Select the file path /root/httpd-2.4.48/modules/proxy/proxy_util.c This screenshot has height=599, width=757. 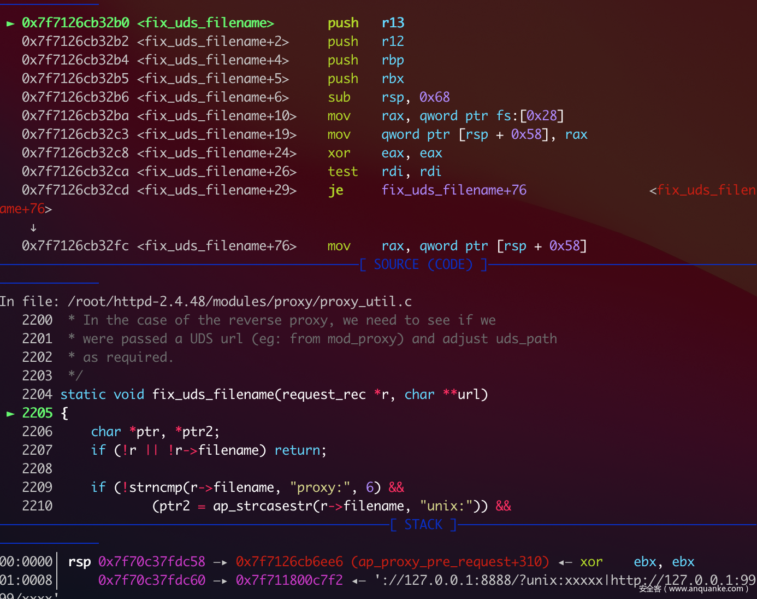pos(240,302)
